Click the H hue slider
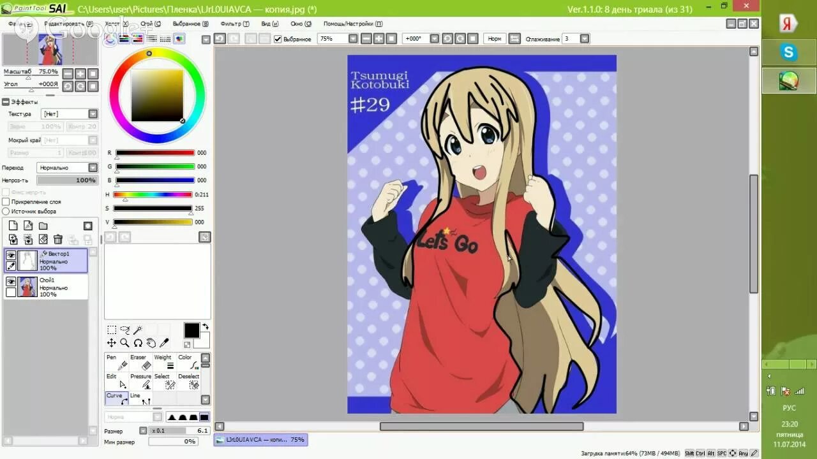Viewport: 817px width, 459px height. point(153,194)
